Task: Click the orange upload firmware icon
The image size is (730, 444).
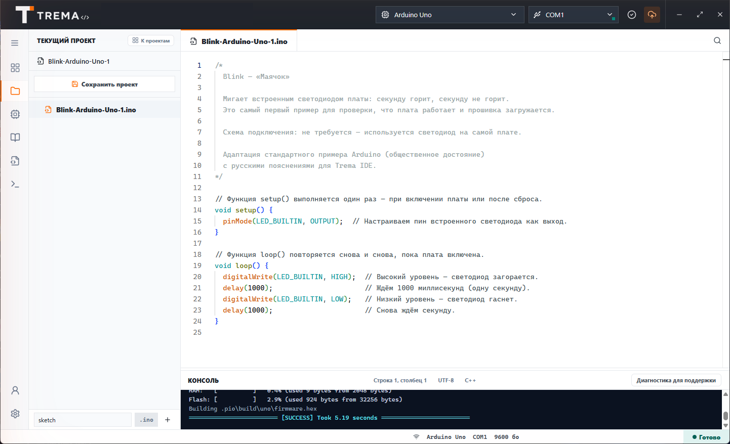Action: 652,15
